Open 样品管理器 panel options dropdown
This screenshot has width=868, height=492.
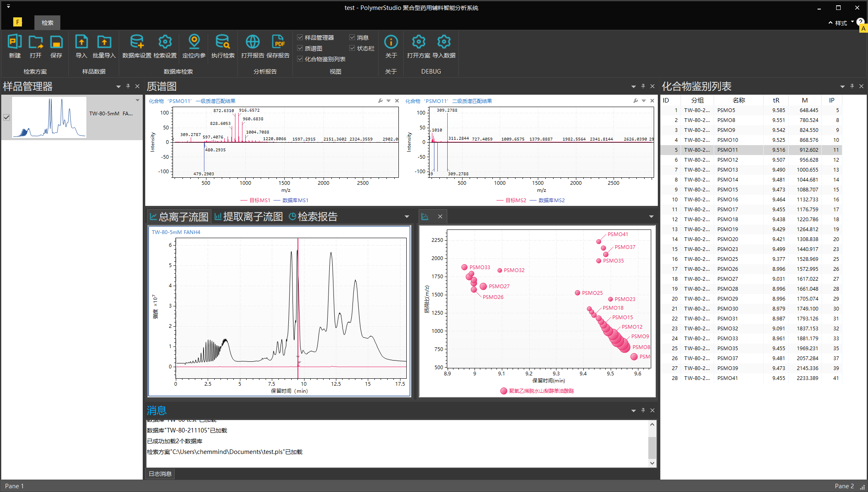click(x=118, y=86)
